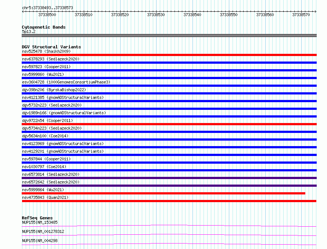
Task: Open nsv4735843 (Quan2021) label
Action: (x=45, y=197)
